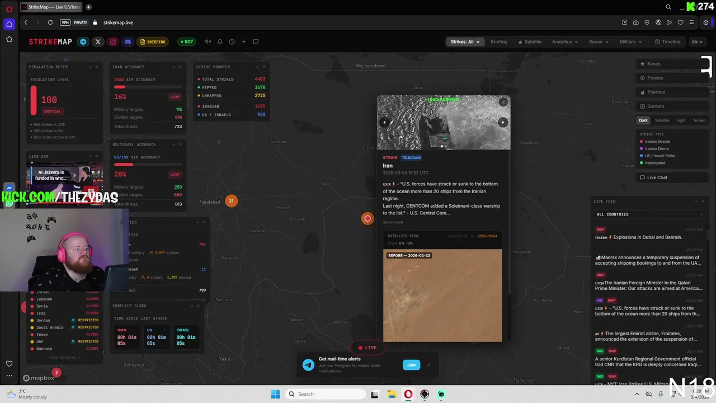Toggle the Borders map layer
Image resolution: width=716 pixels, height=403 pixels.
[672, 106]
